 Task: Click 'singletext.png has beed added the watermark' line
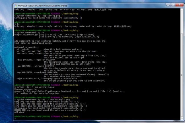pyautogui.click(x=50, y=106)
